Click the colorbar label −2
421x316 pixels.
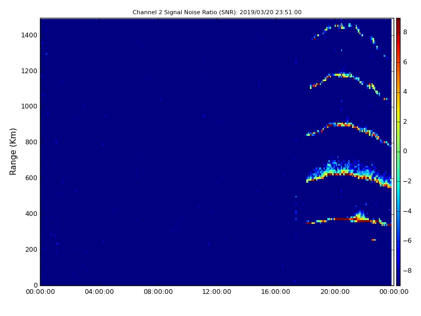click(407, 181)
